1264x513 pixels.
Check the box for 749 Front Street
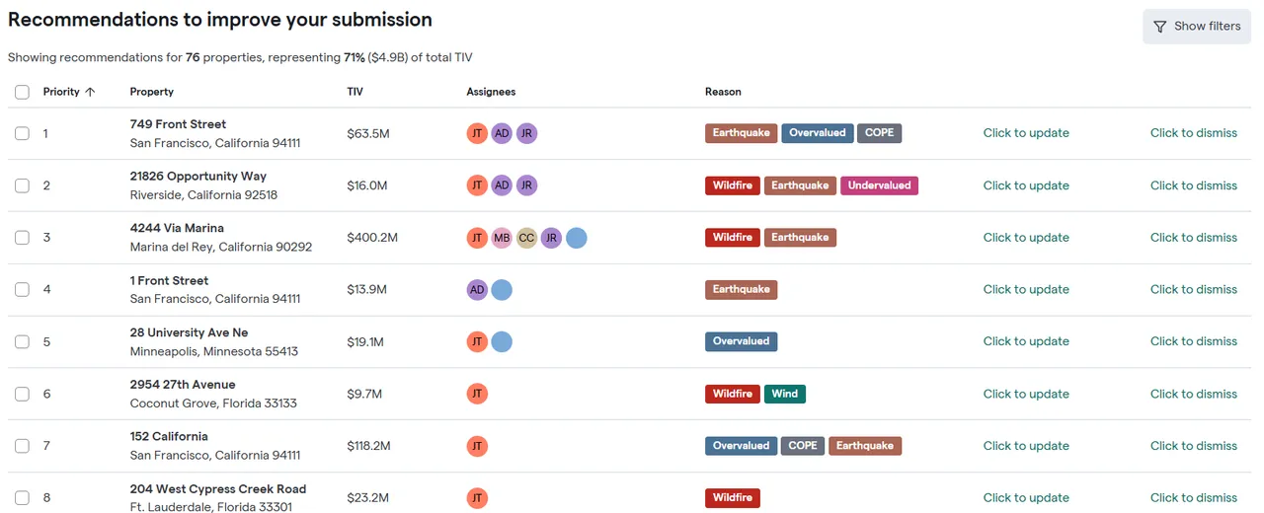(x=22, y=133)
